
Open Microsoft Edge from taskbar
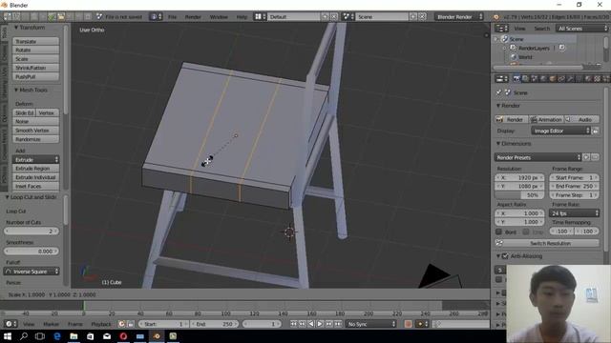pos(57,336)
